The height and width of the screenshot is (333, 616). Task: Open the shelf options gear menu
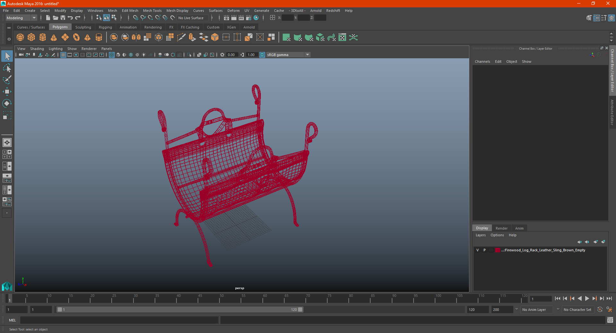click(9, 39)
